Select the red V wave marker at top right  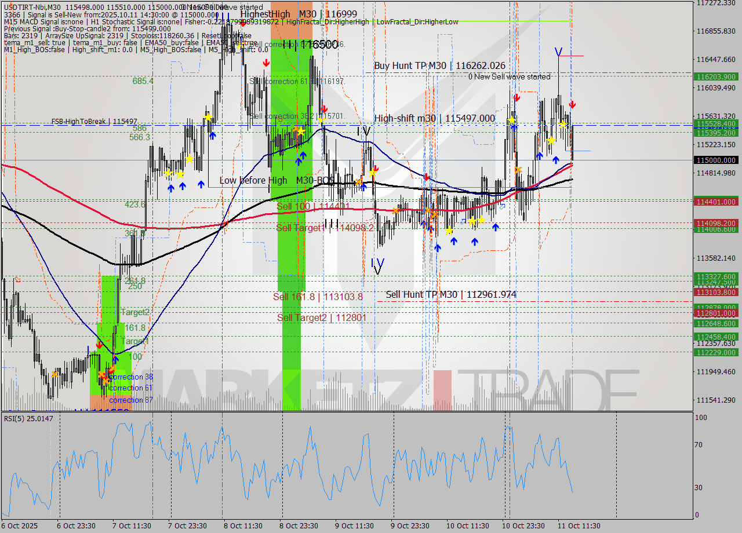tap(559, 53)
